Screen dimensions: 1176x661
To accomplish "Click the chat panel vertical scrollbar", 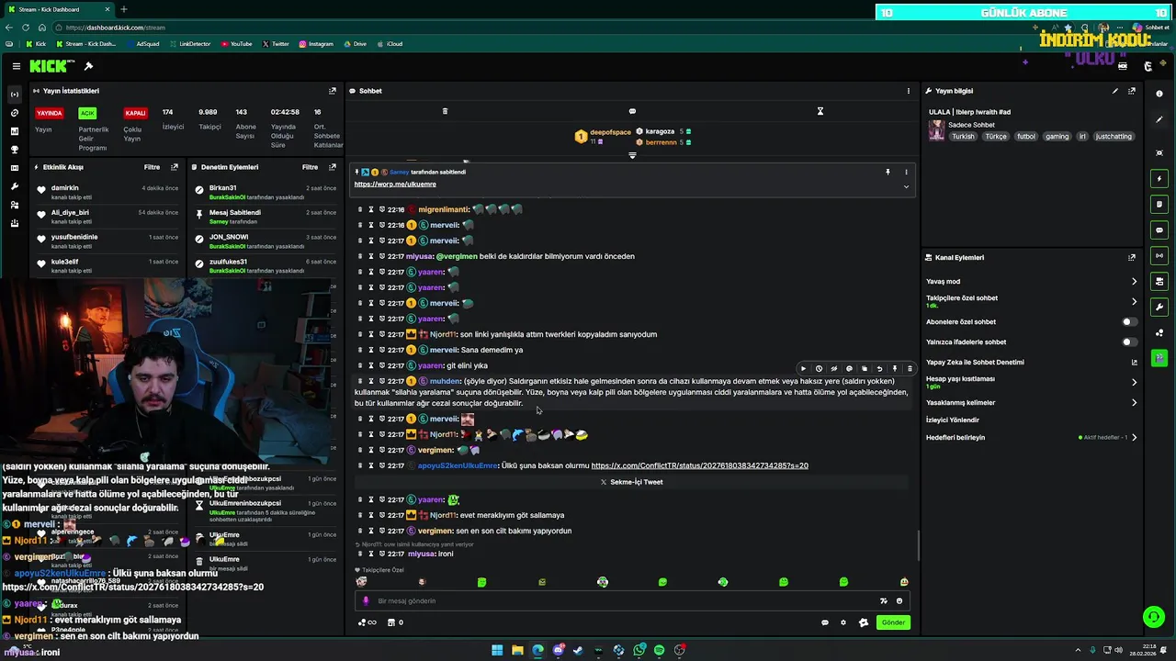I will pos(918,546).
